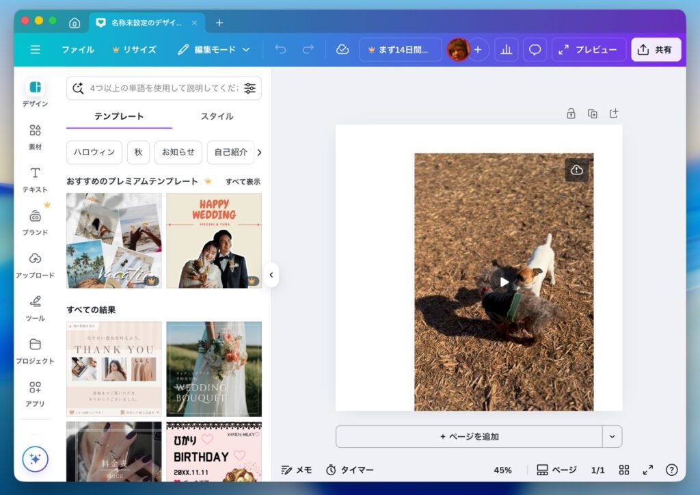Select the テキスト text tool

point(35,179)
